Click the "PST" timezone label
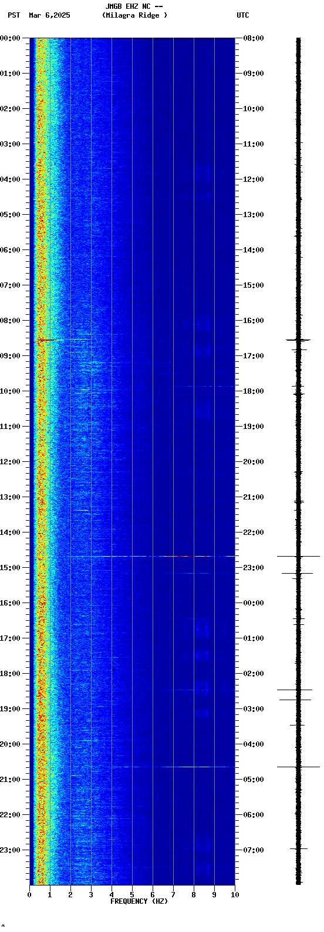The image size is (324, 932). point(14,15)
